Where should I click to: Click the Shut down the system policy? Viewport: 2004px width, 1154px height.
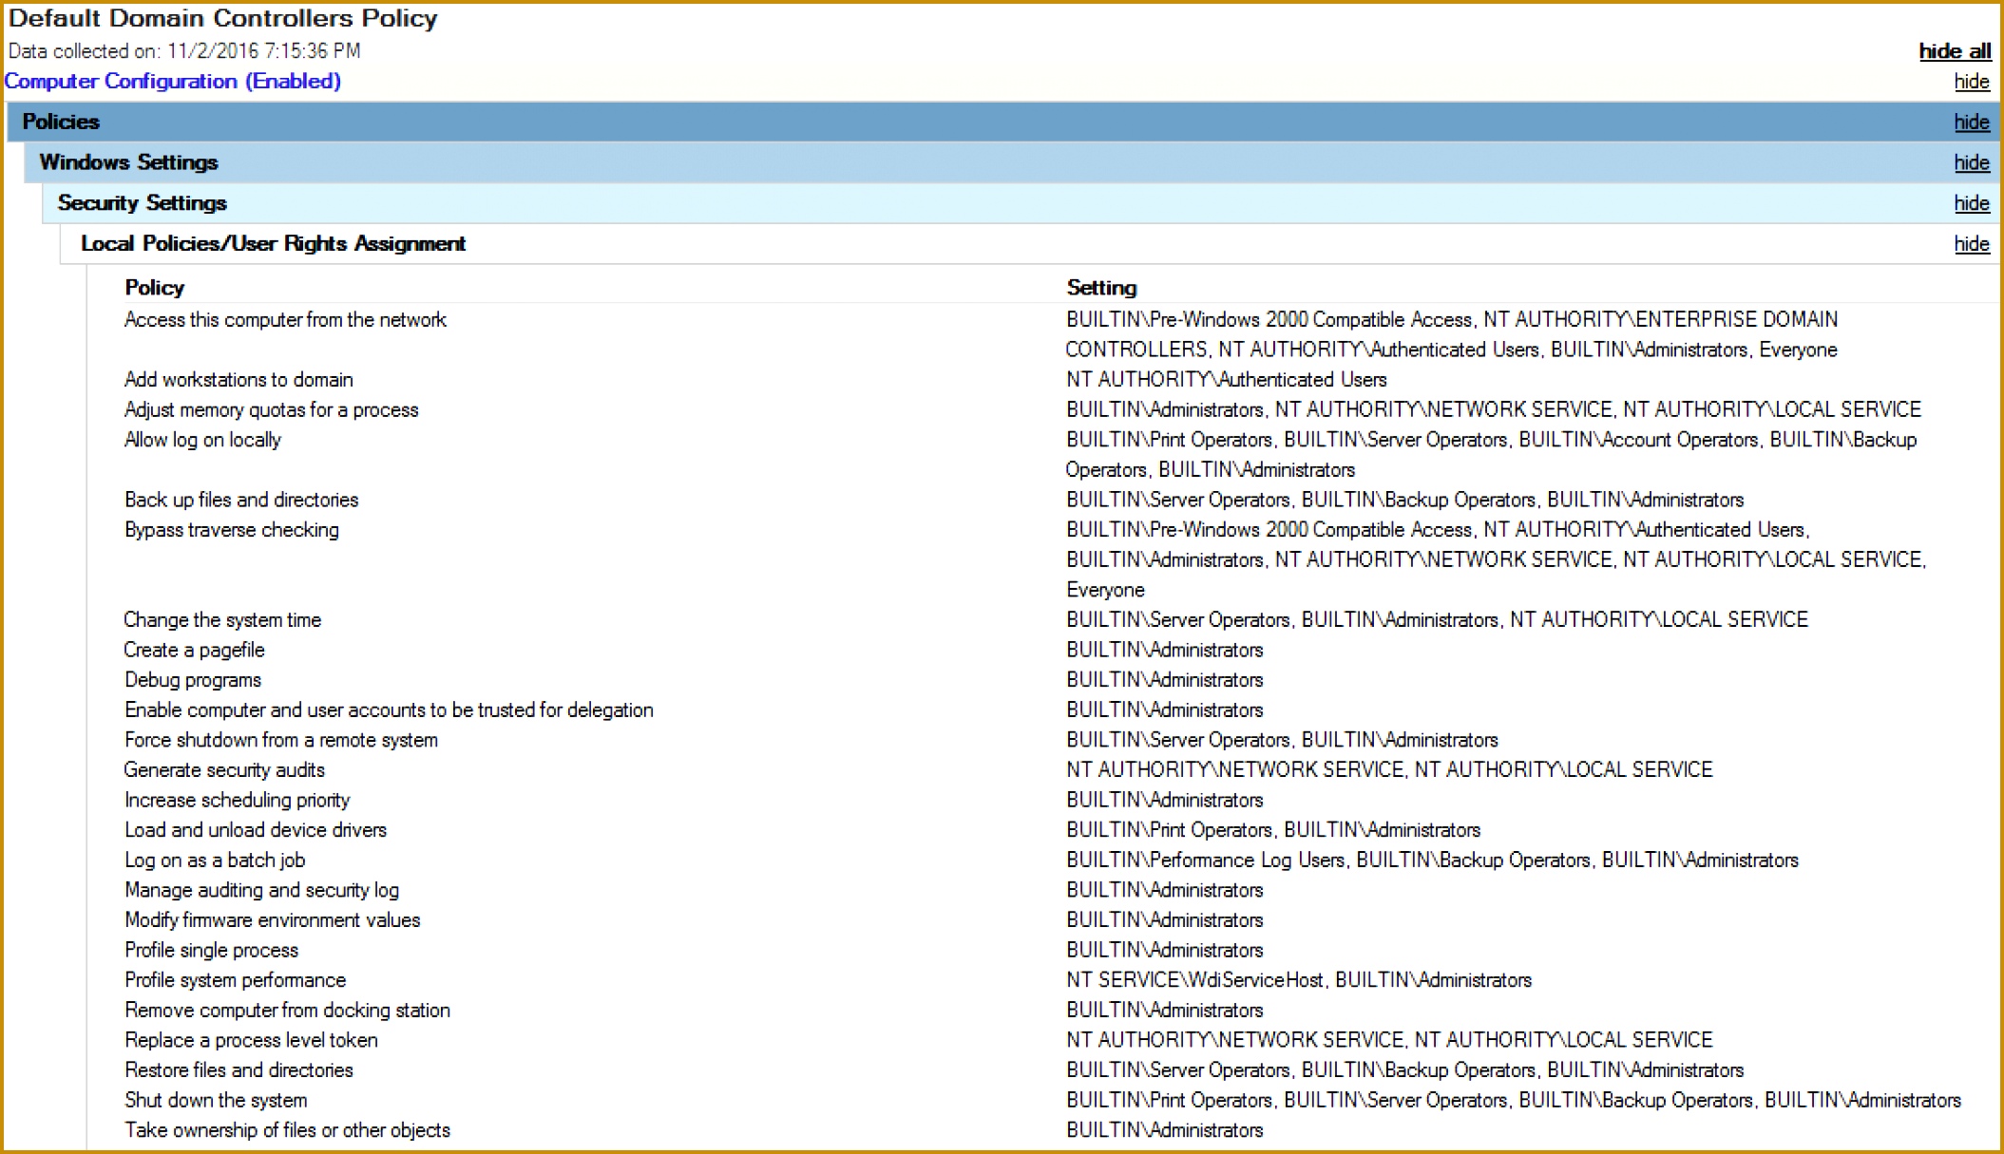click(x=216, y=1100)
